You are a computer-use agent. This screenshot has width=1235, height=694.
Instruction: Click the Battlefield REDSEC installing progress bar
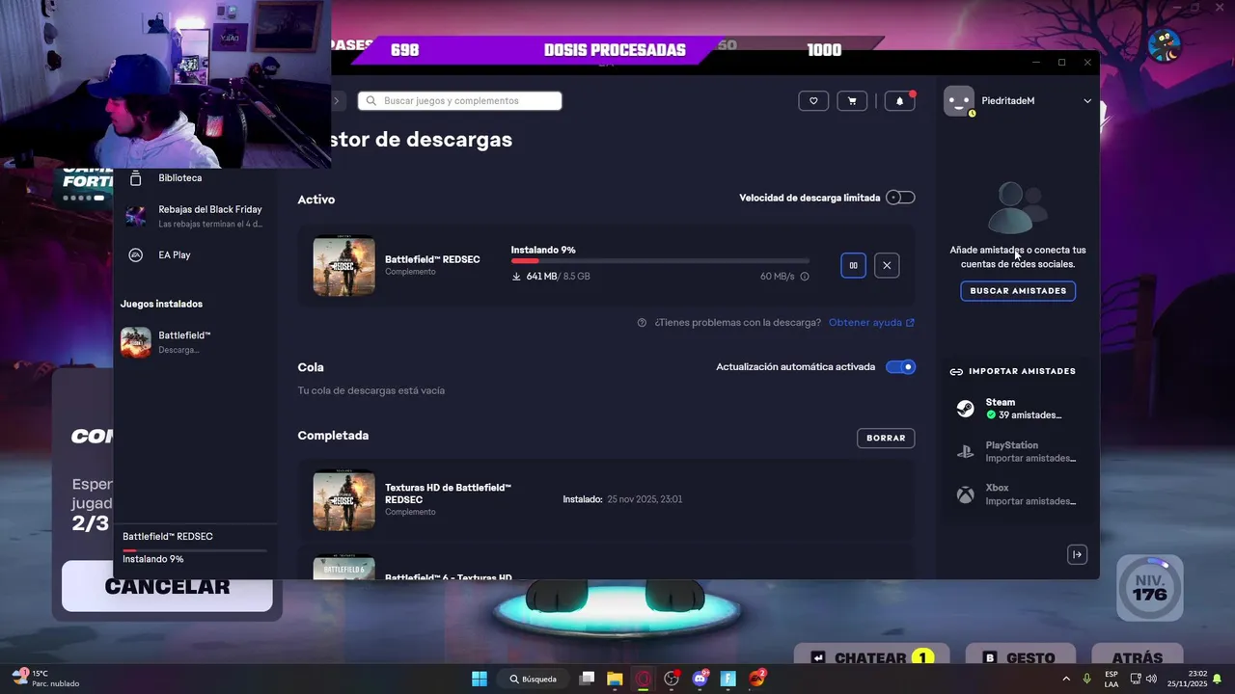coord(660,260)
